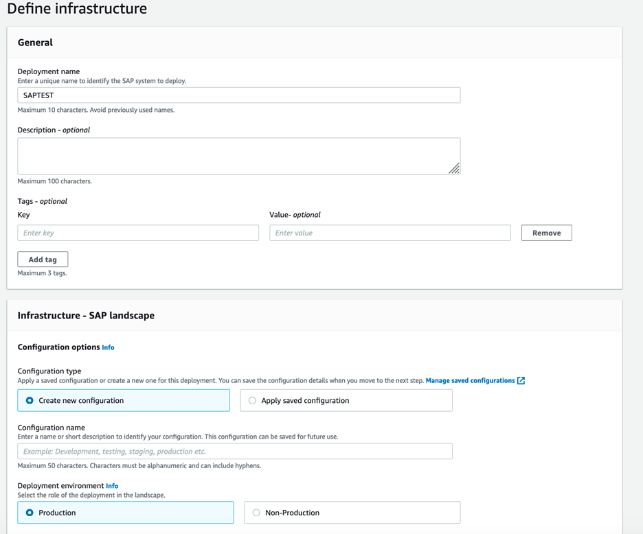This screenshot has width=643, height=534.
Task: Select the Production deployment environment
Action: click(x=30, y=513)
